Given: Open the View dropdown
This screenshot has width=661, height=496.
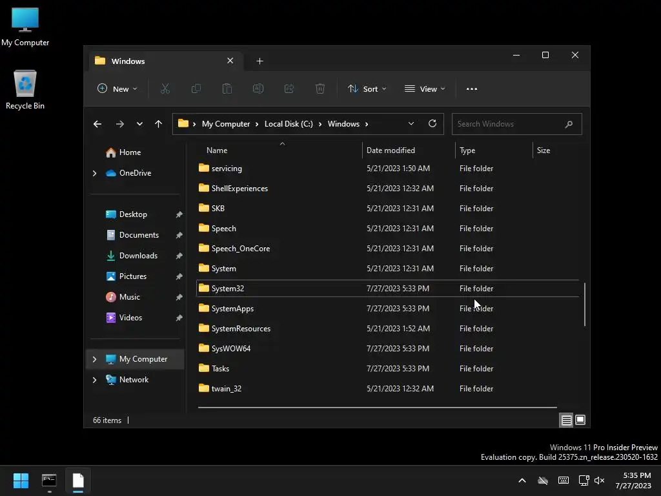Looking at the screenshot, I should click(425, 89).
